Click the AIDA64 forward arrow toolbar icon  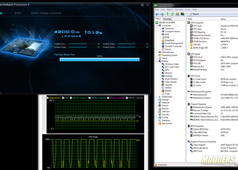tap(162, 14)
